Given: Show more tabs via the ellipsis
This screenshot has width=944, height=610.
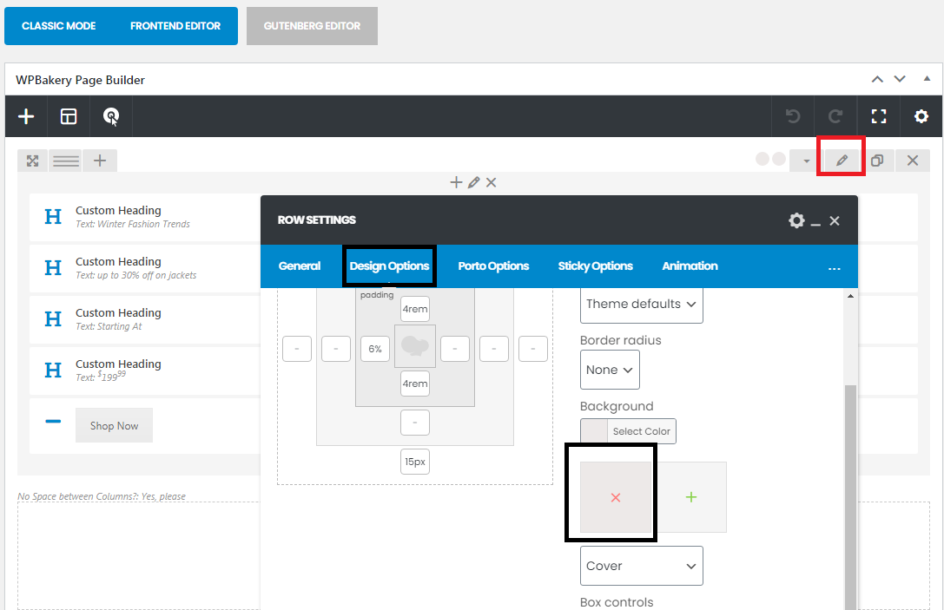Looking at the screenshot, I should tap(834, 268).
